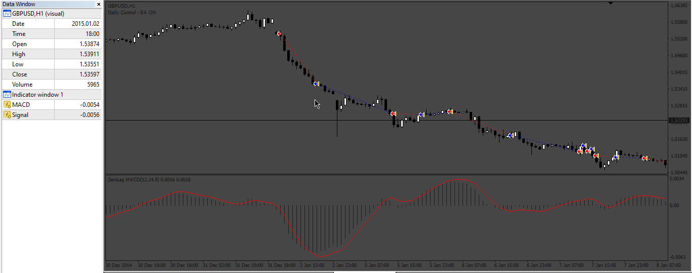Click the 5 Jan 23:00 time axis label

(442, 265)
